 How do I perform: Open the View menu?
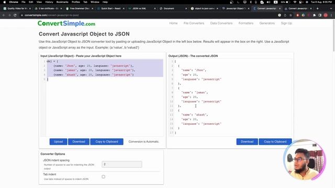tap(39, 2)
